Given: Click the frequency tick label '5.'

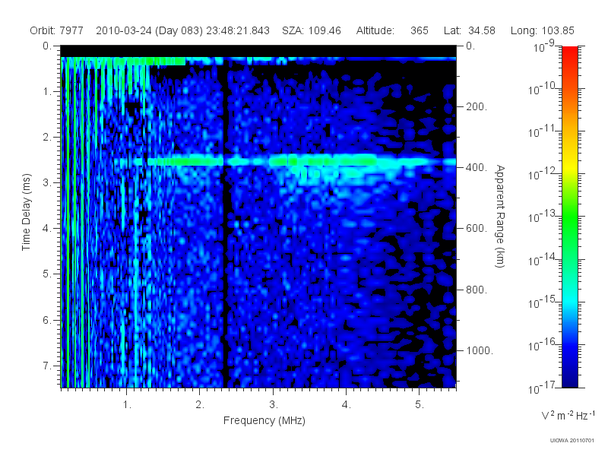Looking at the screenshot, I should 420,405.
